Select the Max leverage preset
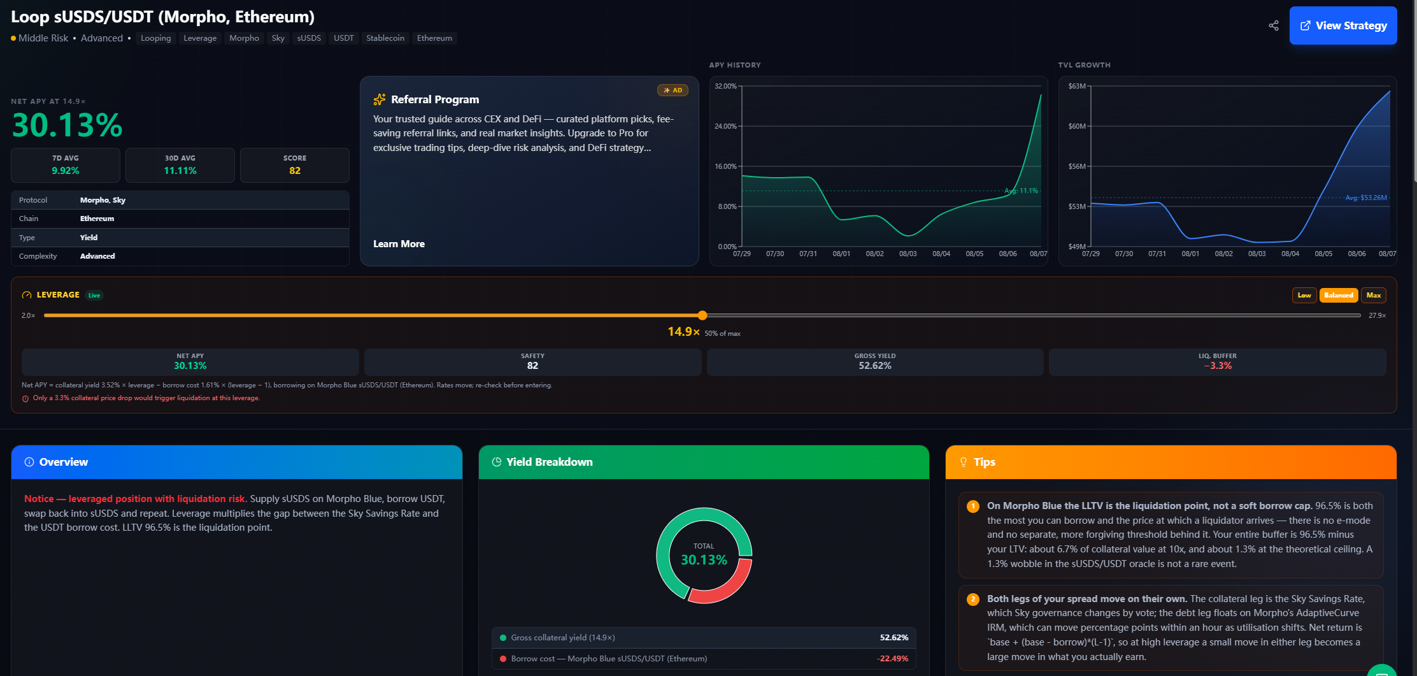The image size is (1417, 676). pyautogui.click(x=1374, y=295)
